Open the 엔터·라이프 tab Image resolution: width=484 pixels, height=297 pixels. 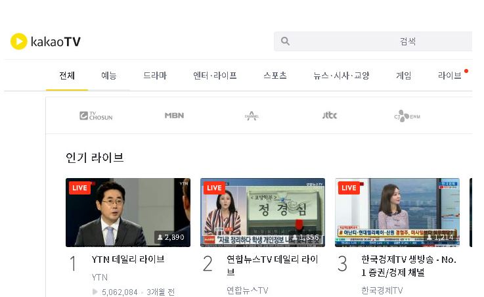point(215,76)
